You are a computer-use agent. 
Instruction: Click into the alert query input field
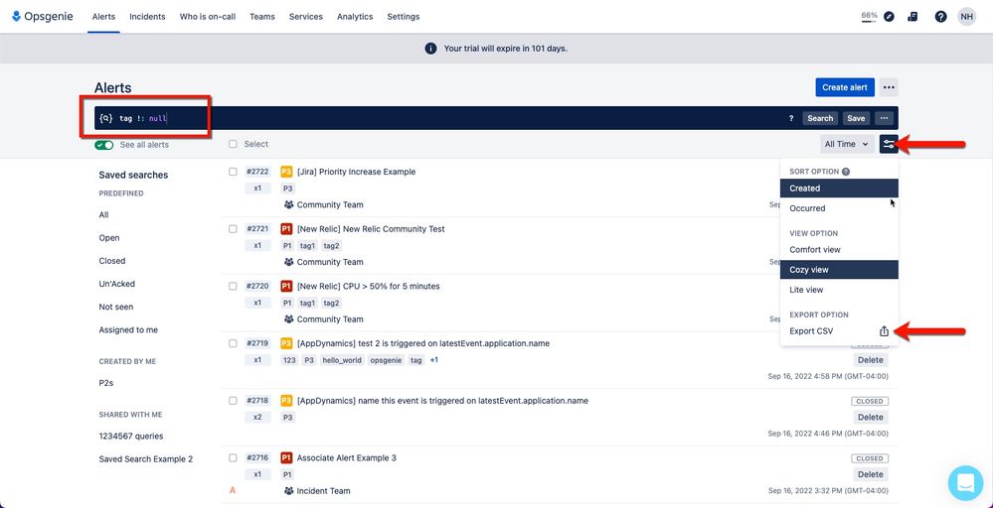pyautogui.click(x=449, y=118)
